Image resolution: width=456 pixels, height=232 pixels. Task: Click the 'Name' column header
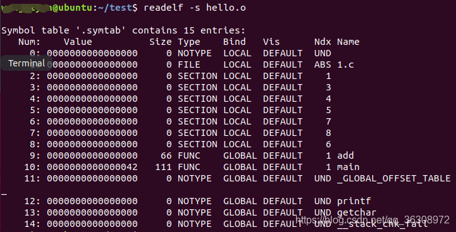[x=348, y=42]
